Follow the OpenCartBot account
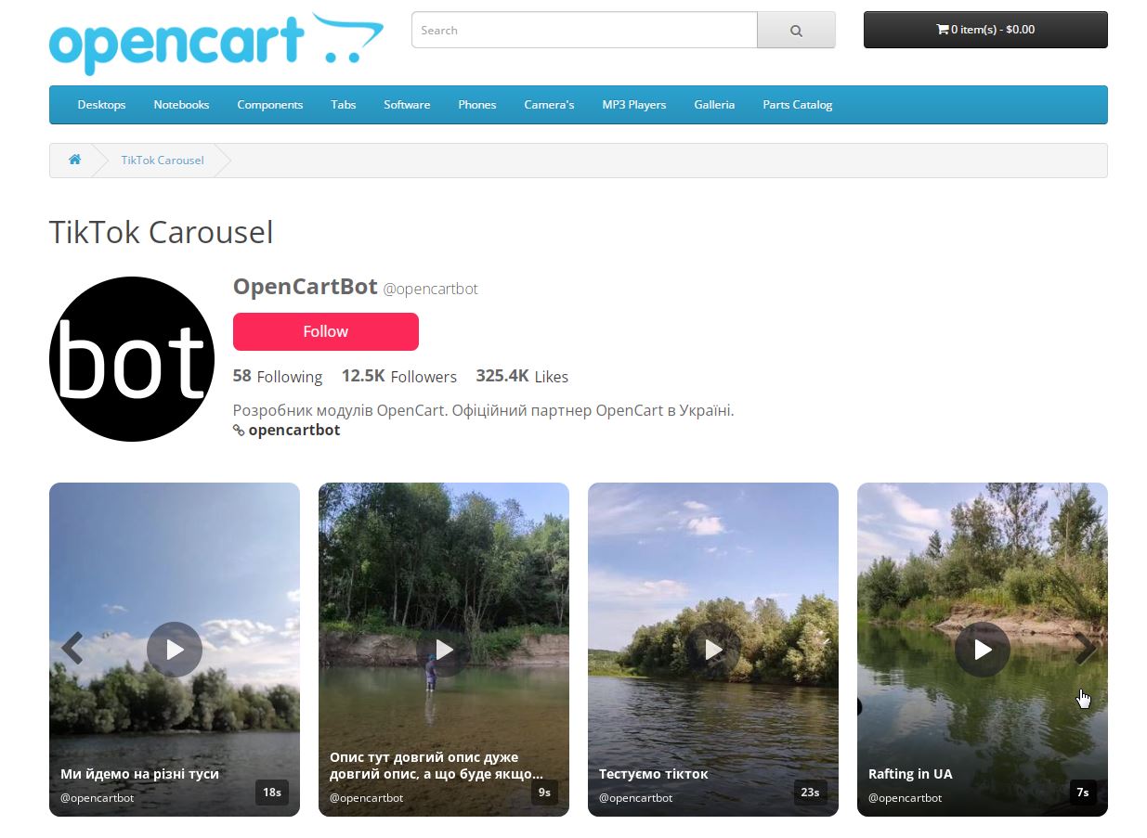 pos(326,331)
